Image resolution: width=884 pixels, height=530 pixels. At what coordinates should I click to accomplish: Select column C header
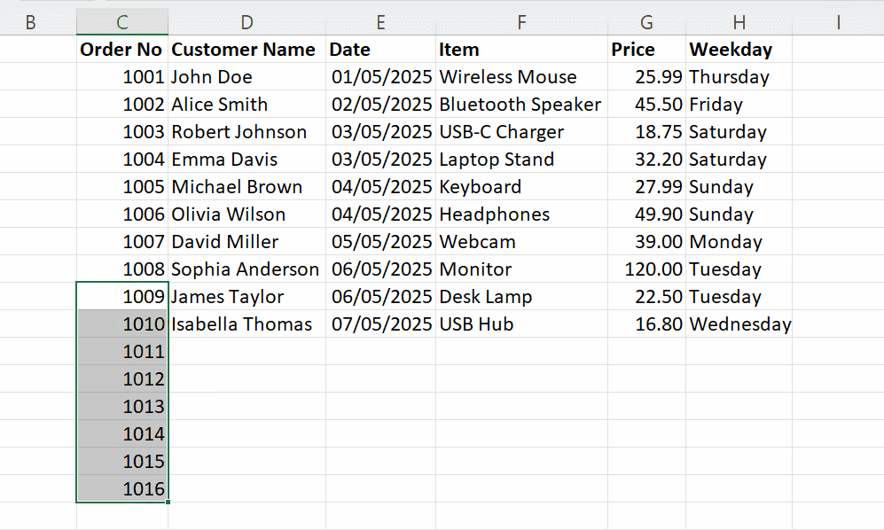click(121, 22)
